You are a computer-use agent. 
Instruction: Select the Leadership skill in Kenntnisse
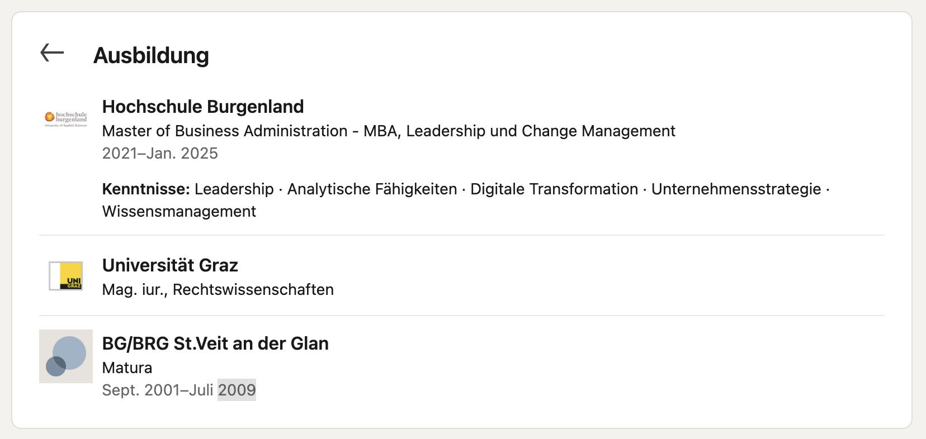[x=234, y=189]
